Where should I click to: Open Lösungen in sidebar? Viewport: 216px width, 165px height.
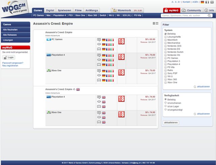(x=15, y=40)
